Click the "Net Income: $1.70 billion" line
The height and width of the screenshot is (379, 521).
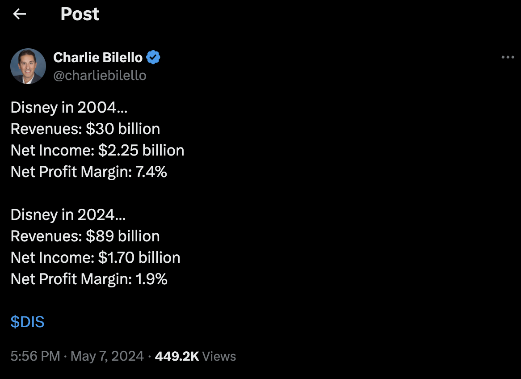click(x=96, y=258)
